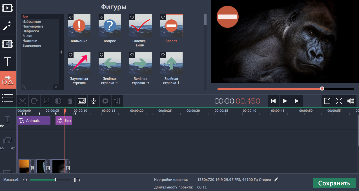The image size is (359, 191).
Task: Click the speaker volume icon in player
Action: click(x=351, y=101)
